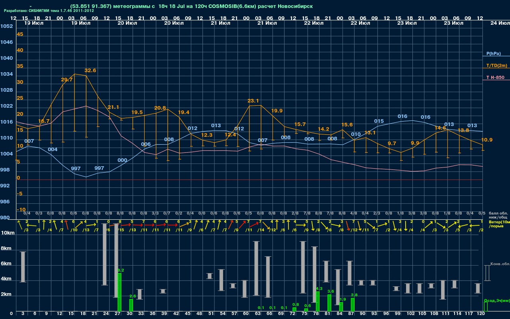Click the temperature value 13.1
Screen dimensions: 510x319
[x=370, y=133]
